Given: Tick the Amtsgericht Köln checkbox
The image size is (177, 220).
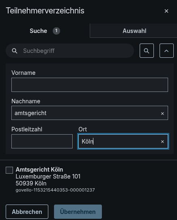Looking at the screenshot, I should point(9,170).
